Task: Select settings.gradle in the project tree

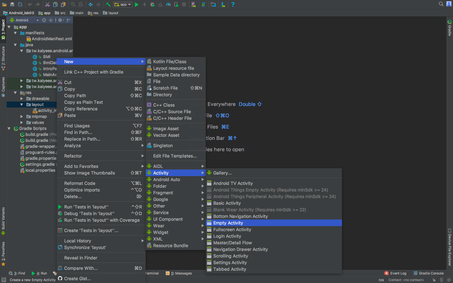Action: tap(38, 164)
